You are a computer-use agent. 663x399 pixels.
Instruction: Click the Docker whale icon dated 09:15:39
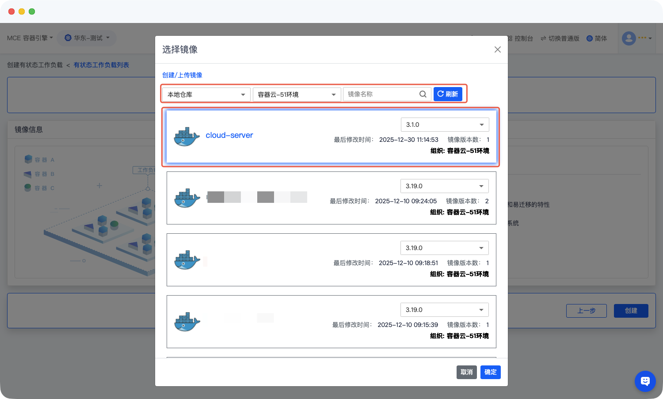[187, 322]
